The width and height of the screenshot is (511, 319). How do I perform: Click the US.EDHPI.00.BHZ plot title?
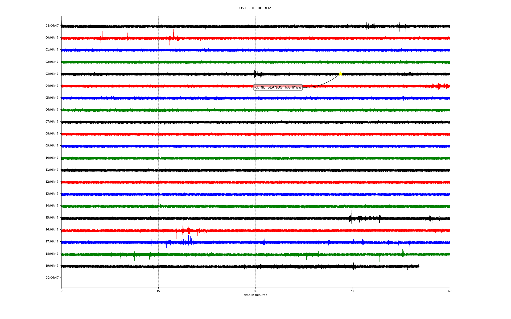coord(255,8)
